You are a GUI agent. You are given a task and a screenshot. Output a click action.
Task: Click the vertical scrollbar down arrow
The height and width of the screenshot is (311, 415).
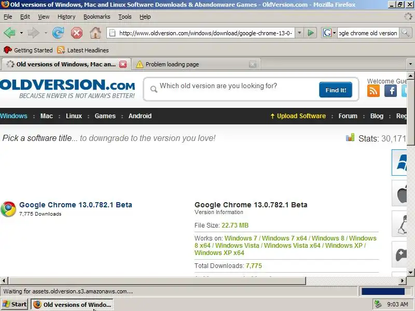(x=410, y=272)
